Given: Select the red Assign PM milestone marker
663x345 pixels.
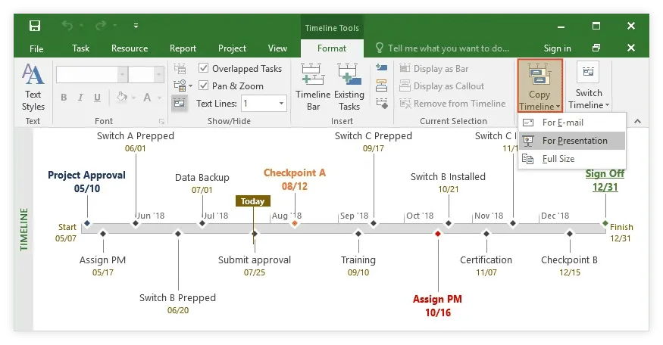Looking at the screenshot, I should click(437, 234).
